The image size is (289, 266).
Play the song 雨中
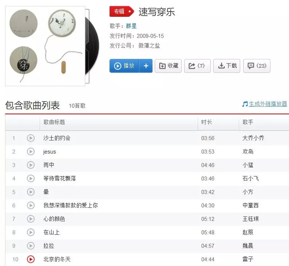pos(31,165)
